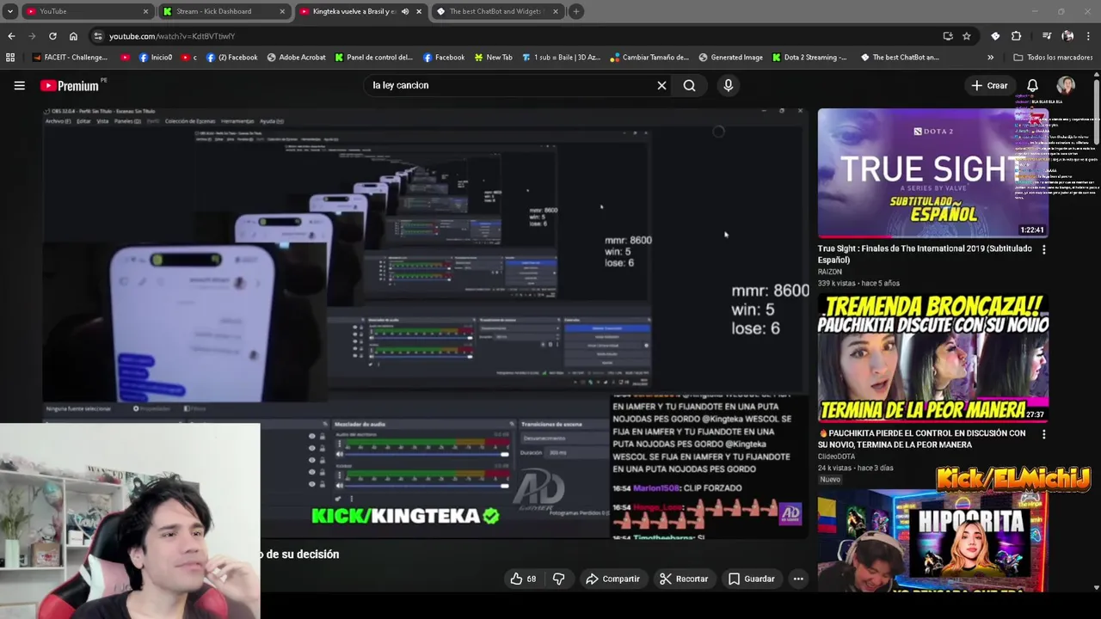
Task: Open the apps grid in bookmarks bar
Action: click(x=10, y=58)
